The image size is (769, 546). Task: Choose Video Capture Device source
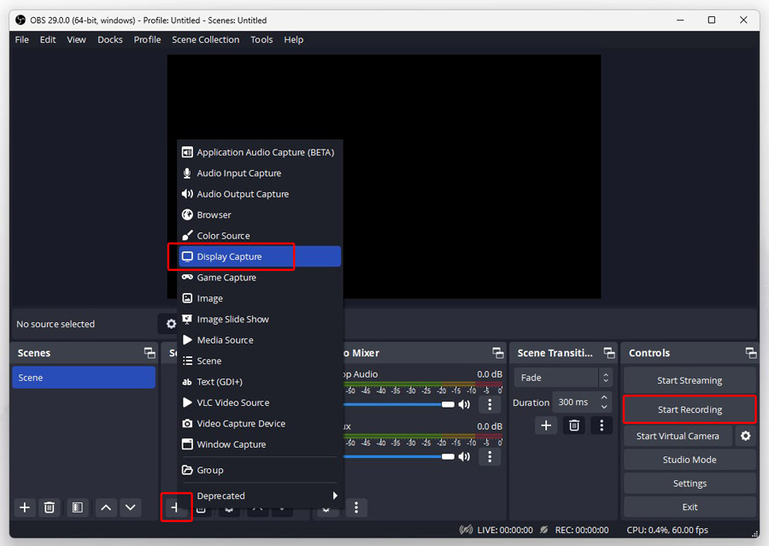260,423
